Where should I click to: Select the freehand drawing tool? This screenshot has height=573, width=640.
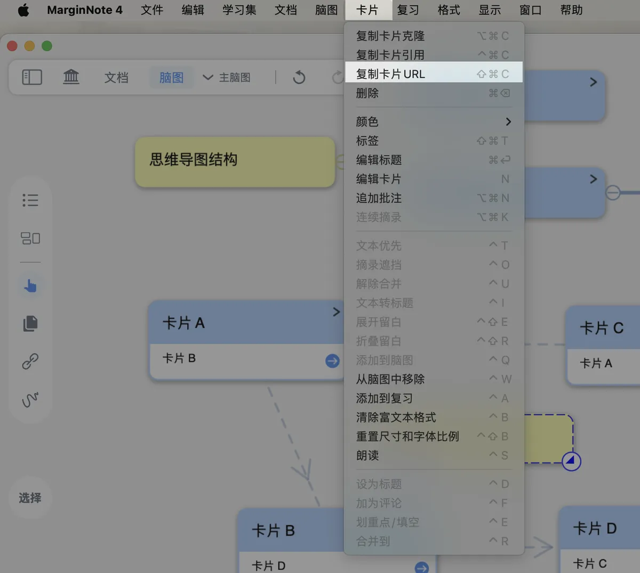coord(30,399)
